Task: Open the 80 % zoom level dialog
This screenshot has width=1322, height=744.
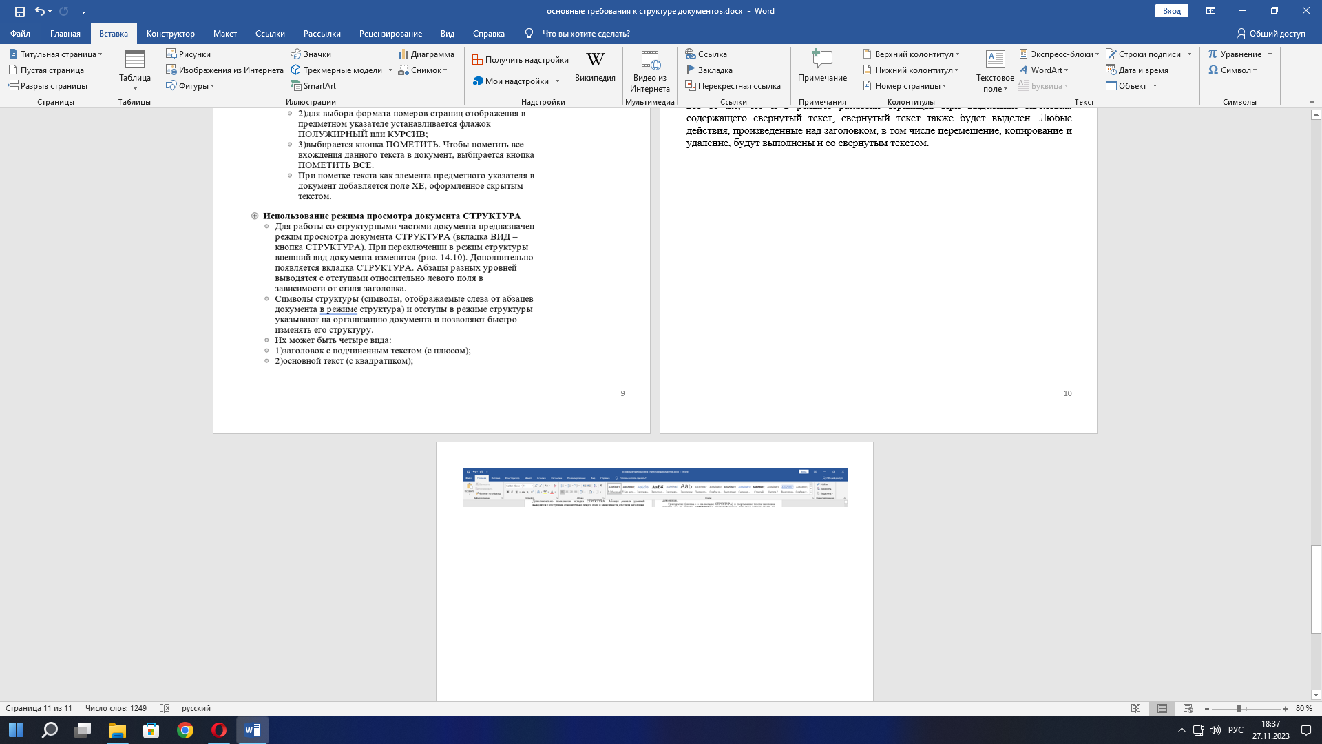Action: click(x=1303, y=708)
